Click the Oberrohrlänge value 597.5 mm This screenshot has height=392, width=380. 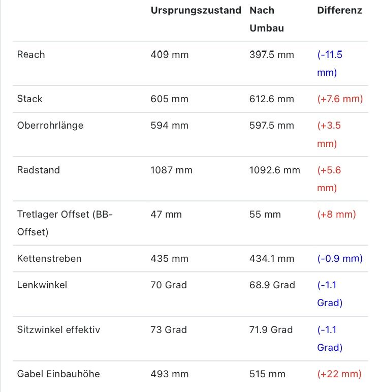[272, 125]
